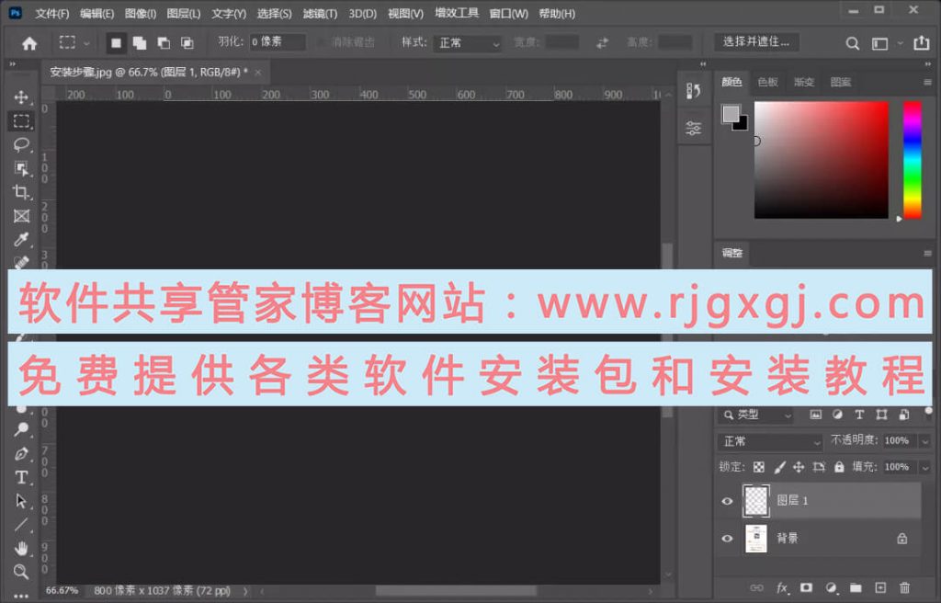Open the 类型 layer filter dropdown

pos(755,415)
